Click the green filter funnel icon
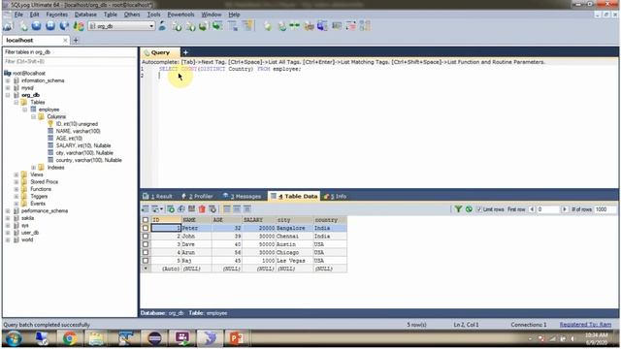Screen dimensions: 621x349 (458, 209)
